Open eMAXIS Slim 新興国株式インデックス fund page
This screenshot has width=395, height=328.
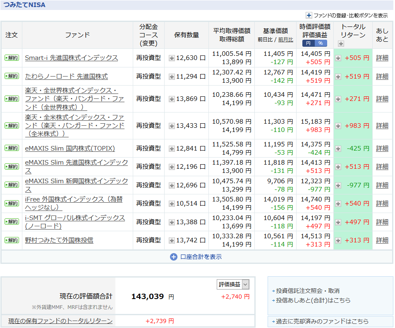point(77,185)
